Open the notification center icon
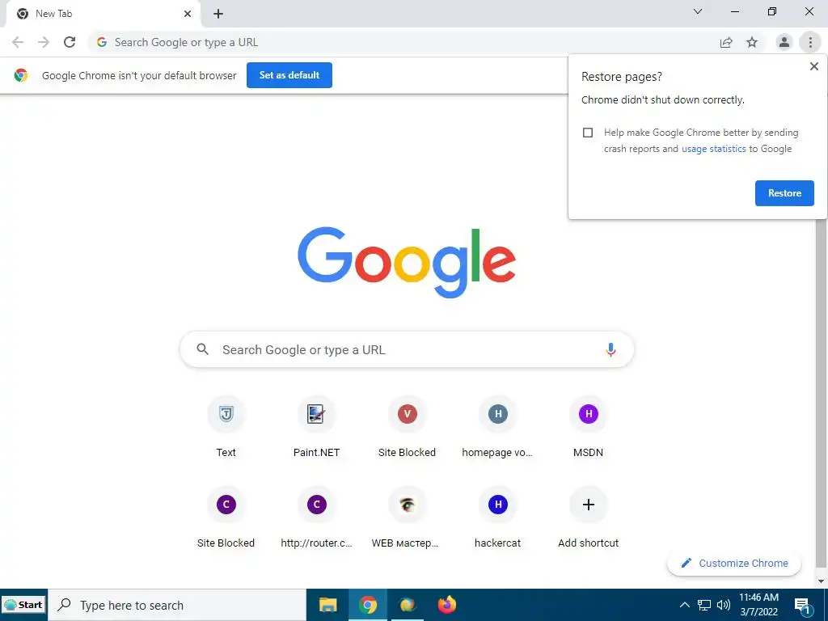828x621 pixels. click(803, 606)
